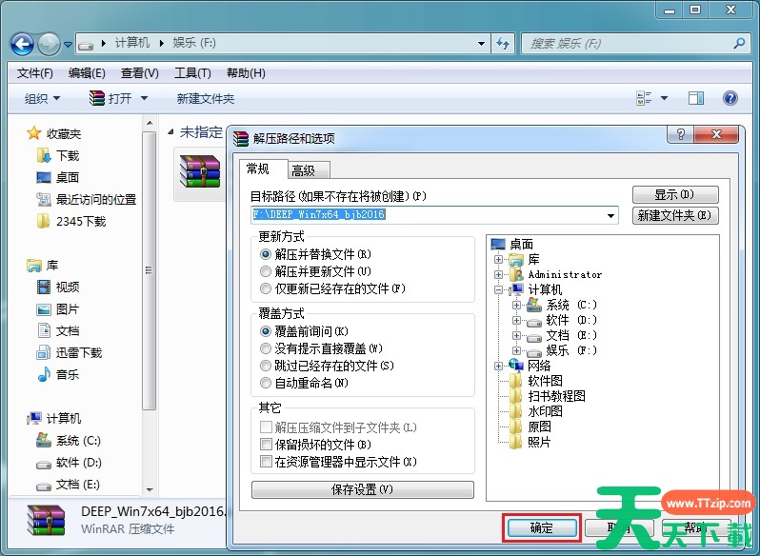This screenshot has width=760, height=556.
Task: Click the 新建文件夹(E) dialog button
Action: (675, 216)
